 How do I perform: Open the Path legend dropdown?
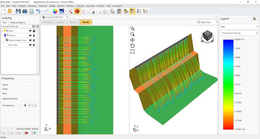[239, 27]
